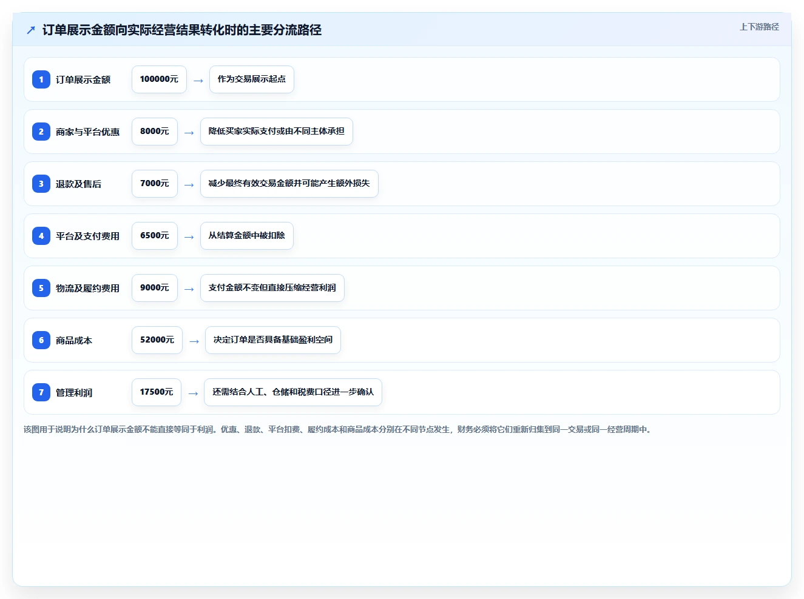Select the 商家与平台优惠 label
804x599 pixels.
click(87, 132)
